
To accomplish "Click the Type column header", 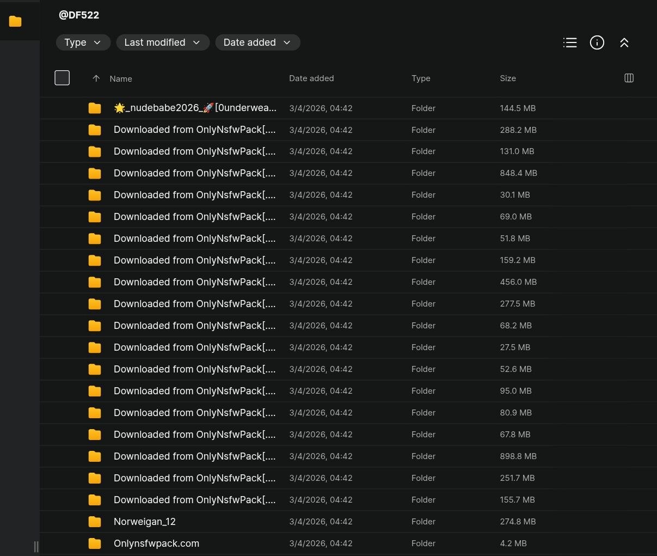I will [421, 78].
